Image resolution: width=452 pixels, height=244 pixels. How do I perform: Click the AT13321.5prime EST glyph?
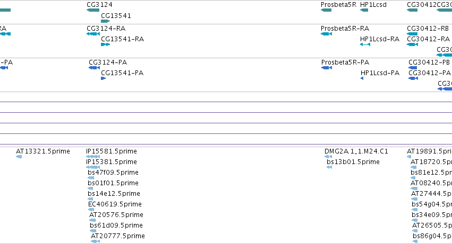(19, 157)
